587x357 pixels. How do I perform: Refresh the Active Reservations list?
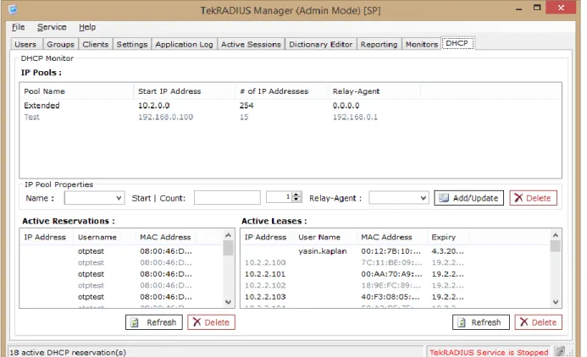(154, 322)
